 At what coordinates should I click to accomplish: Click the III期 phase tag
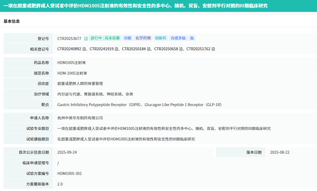click(x=128, y=38)
